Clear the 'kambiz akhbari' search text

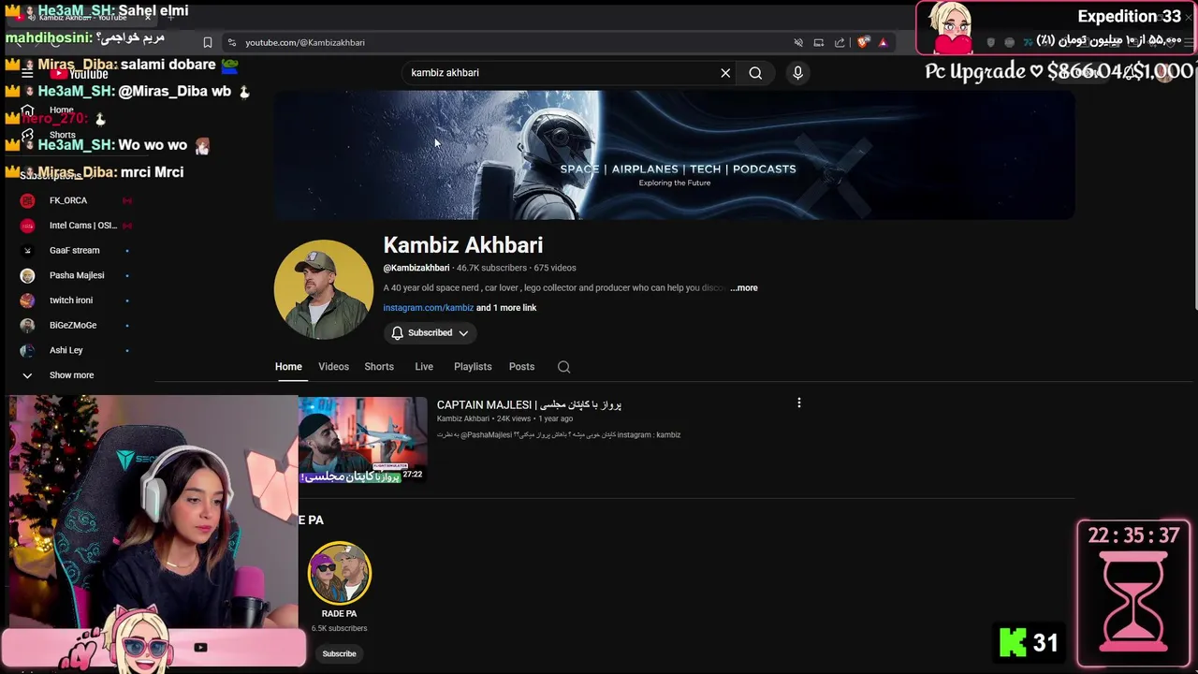tap(725, 73)
